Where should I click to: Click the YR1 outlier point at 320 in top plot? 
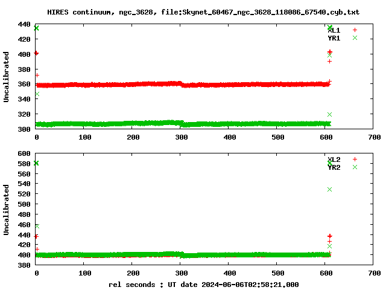[330, 114]
